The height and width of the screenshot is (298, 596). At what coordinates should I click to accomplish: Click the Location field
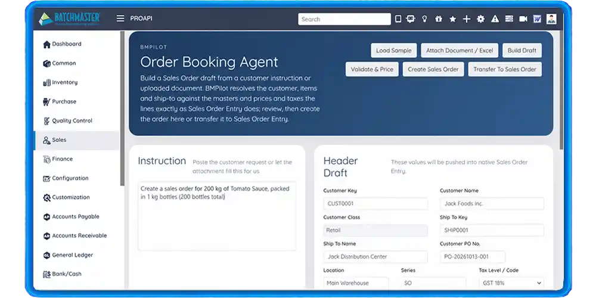click(356, 283)
